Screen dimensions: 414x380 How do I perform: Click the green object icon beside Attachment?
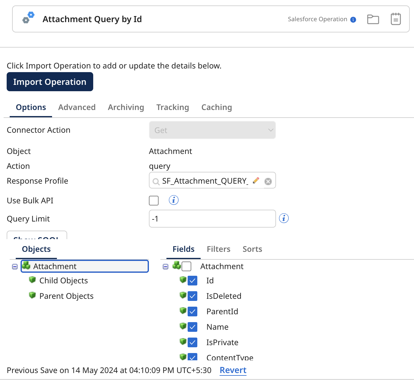pos(26,265)
